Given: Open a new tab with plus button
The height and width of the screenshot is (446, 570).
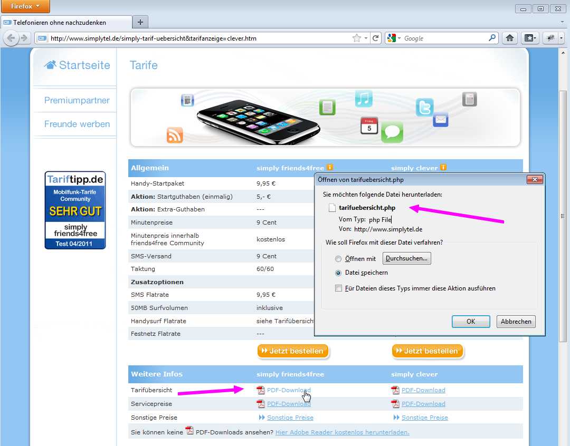Looking at the screenshot, I should pyautogui.click(x=140, y=22).
